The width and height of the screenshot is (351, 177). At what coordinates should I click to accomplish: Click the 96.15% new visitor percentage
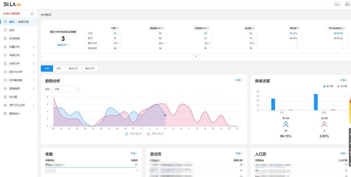pyautogui.click(x=286, y=136)
